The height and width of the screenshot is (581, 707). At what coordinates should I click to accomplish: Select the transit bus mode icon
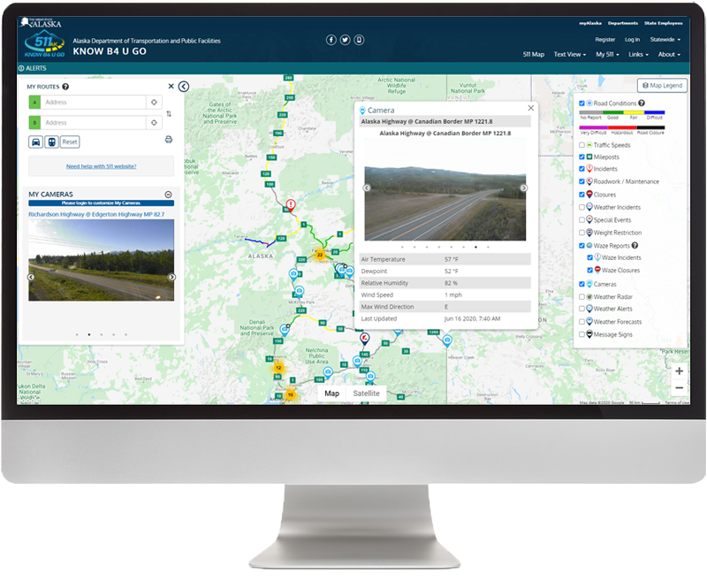click(51, 141)
